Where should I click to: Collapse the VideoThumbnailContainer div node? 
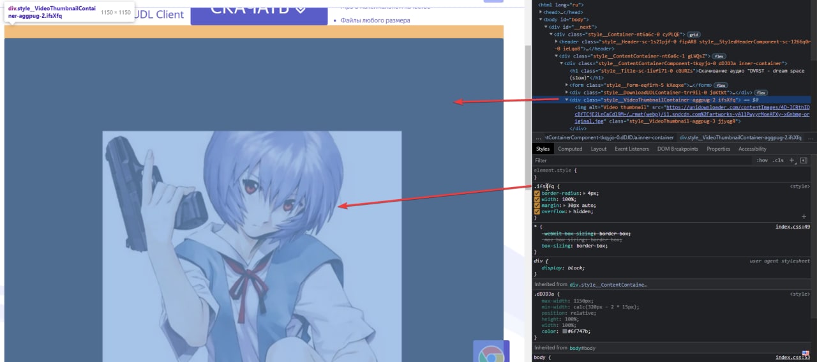pyautogui.click(x=567, y=100)
